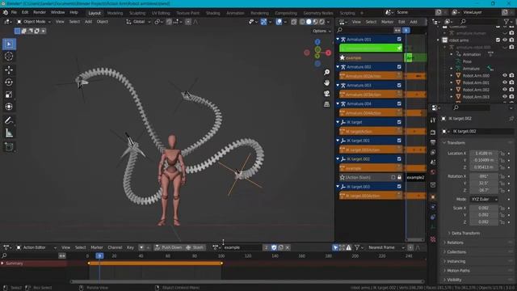The image size is (517, 291).
Task: Hide Robot.Arm.000 with eye icon
Action: [x=504, y=75]
